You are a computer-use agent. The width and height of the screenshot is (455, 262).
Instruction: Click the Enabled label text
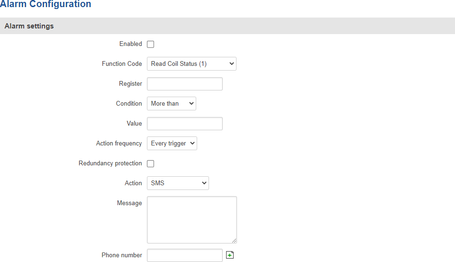click(130, 44)
